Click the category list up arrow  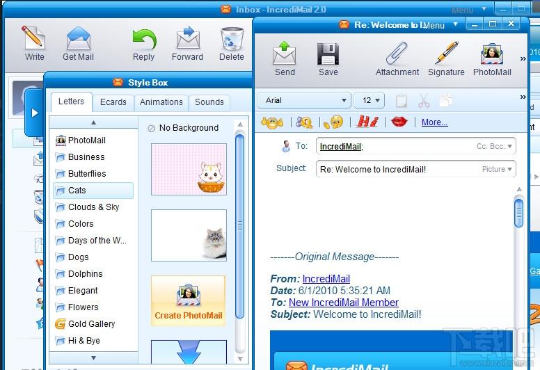[93, 122]
